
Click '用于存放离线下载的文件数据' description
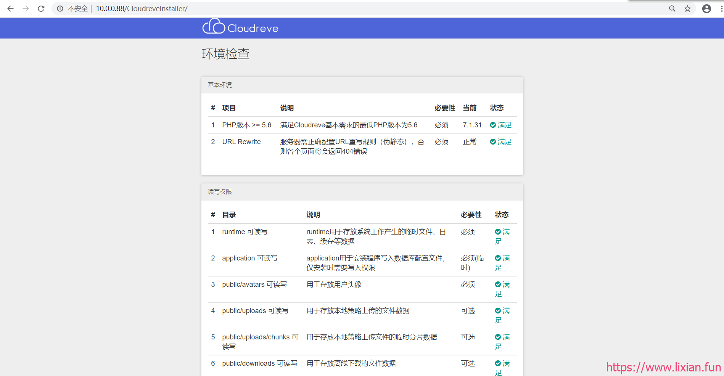click(351, 363)
